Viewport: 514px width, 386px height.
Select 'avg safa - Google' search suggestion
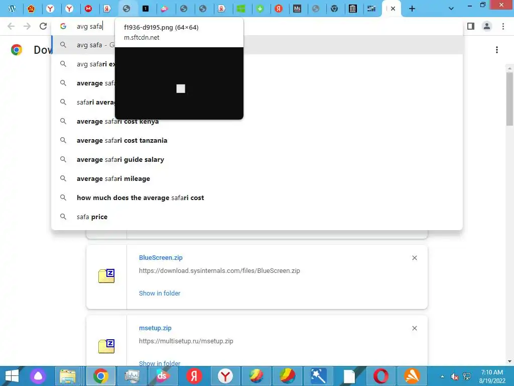257,45
